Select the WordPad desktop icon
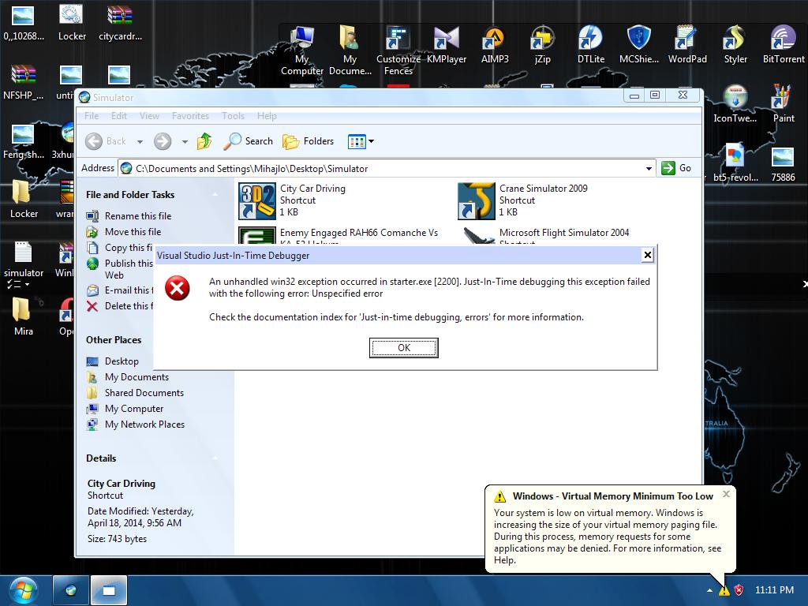This screenshot has height=606, width=808. pyautogui.click(x=687, y=45)
